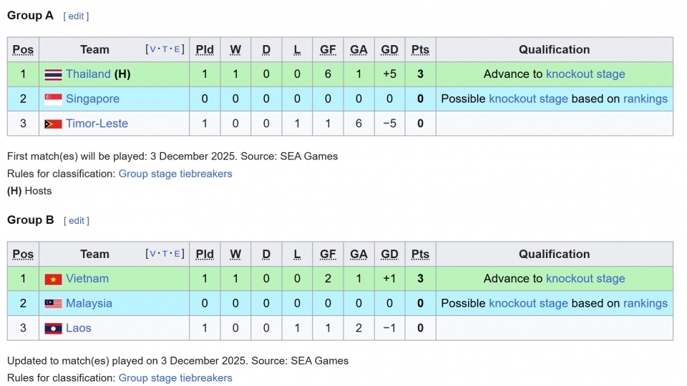
Task: Click the Singapore flag icon
Action: coord(53,99)
